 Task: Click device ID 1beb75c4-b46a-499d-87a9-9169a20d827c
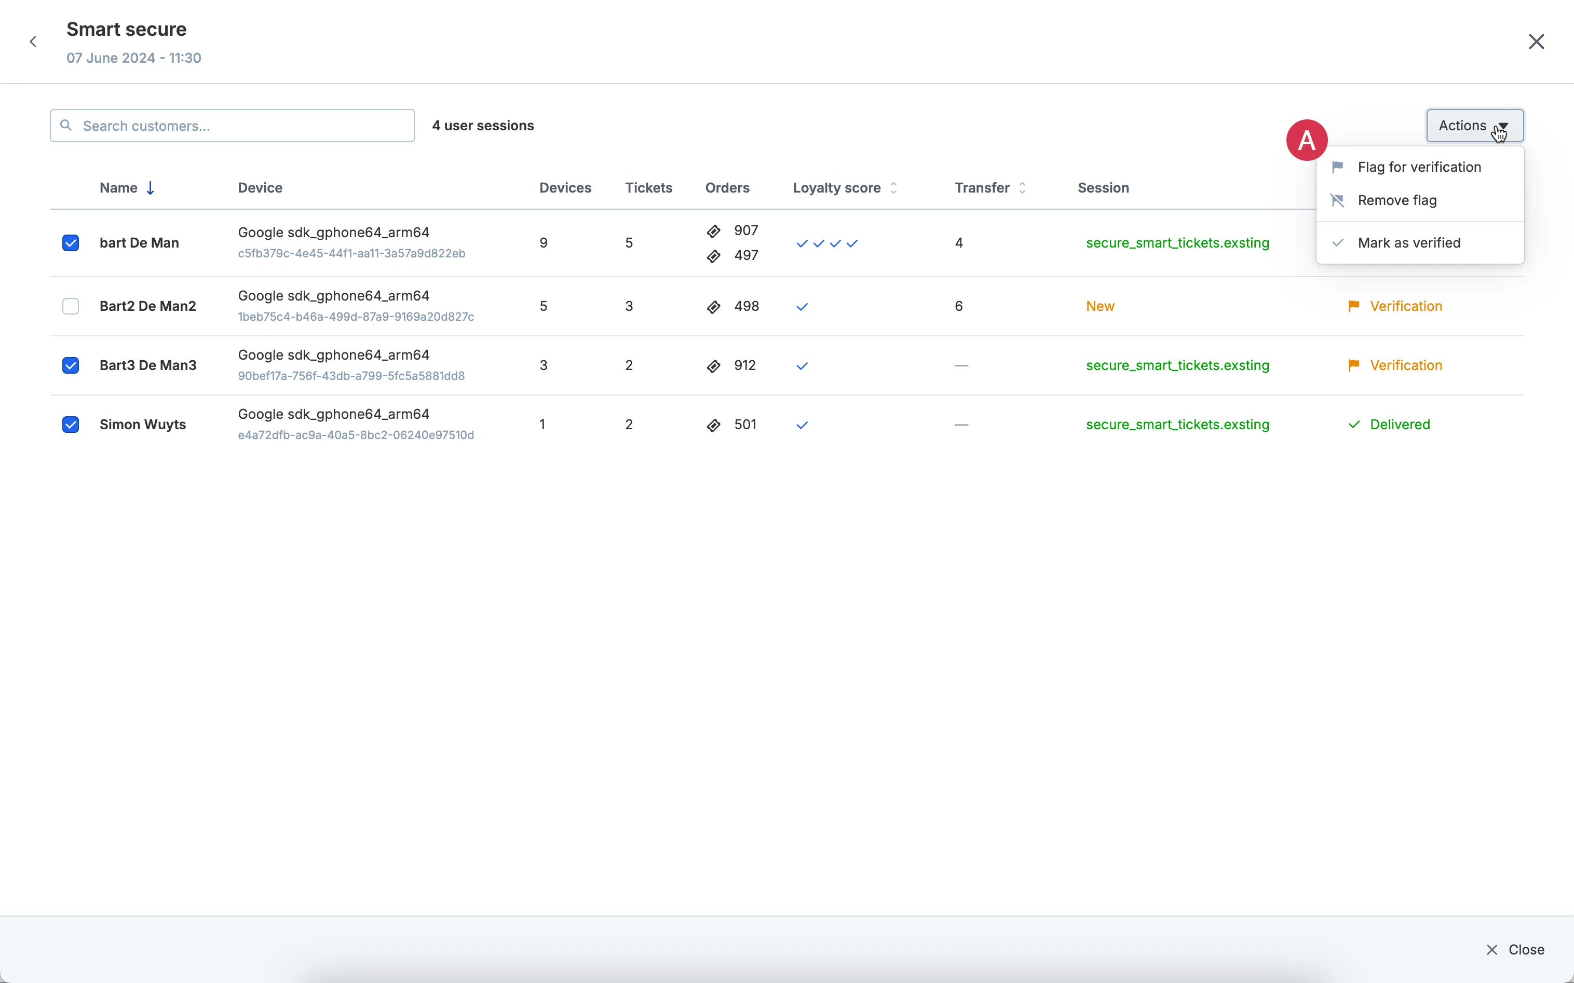click(x=356, y=317)
